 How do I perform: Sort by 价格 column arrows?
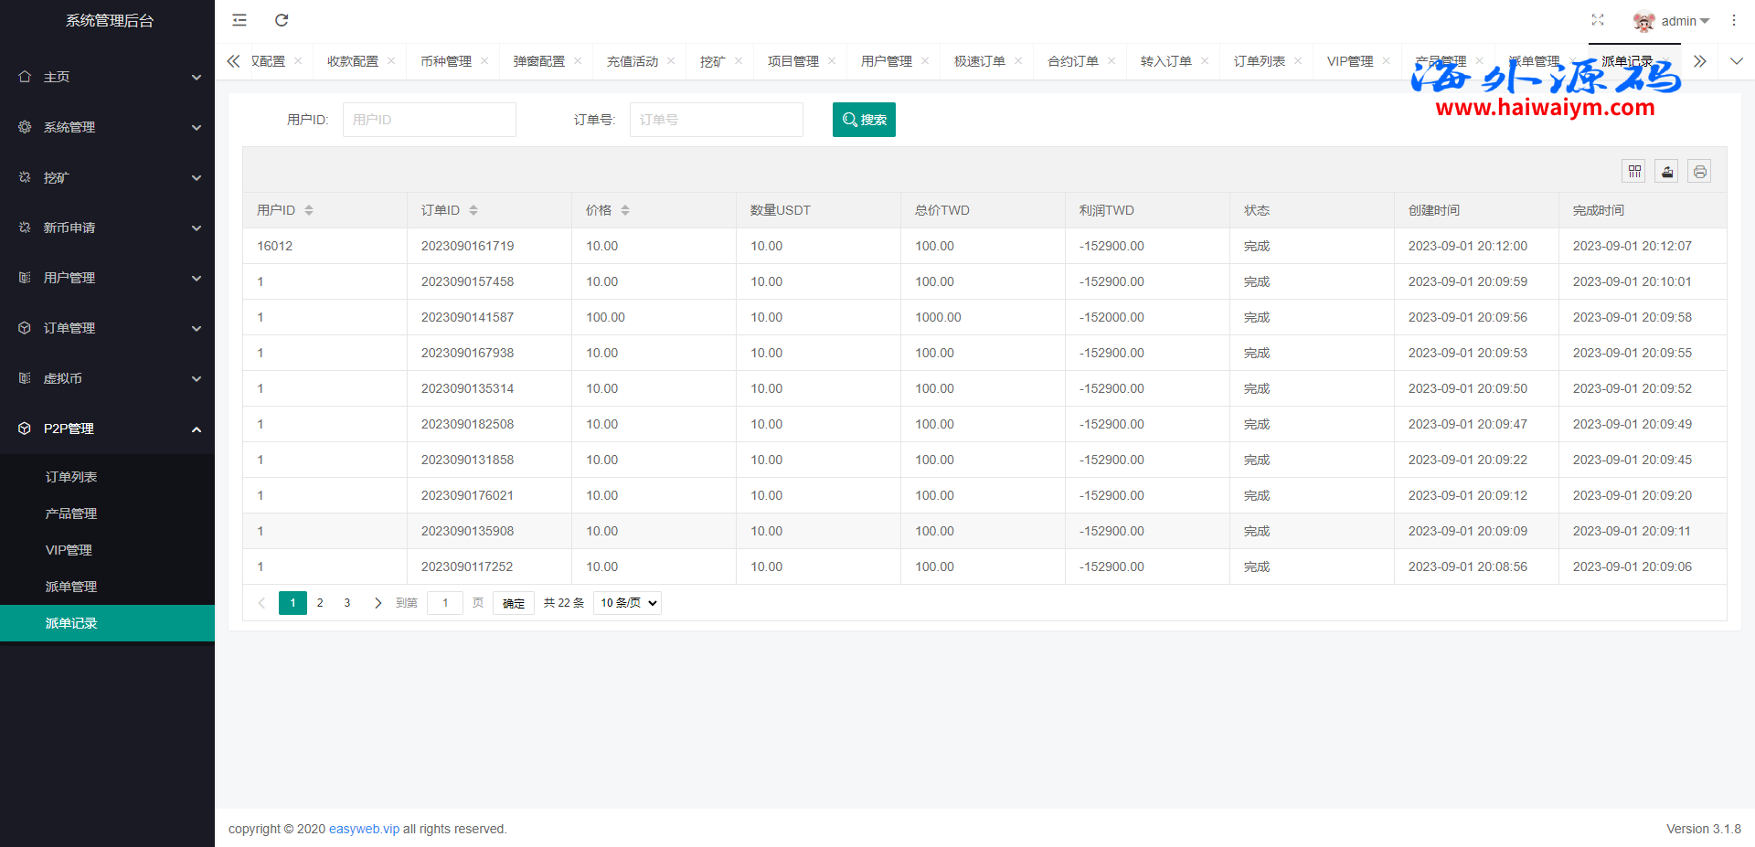click(x=625, y=210)
